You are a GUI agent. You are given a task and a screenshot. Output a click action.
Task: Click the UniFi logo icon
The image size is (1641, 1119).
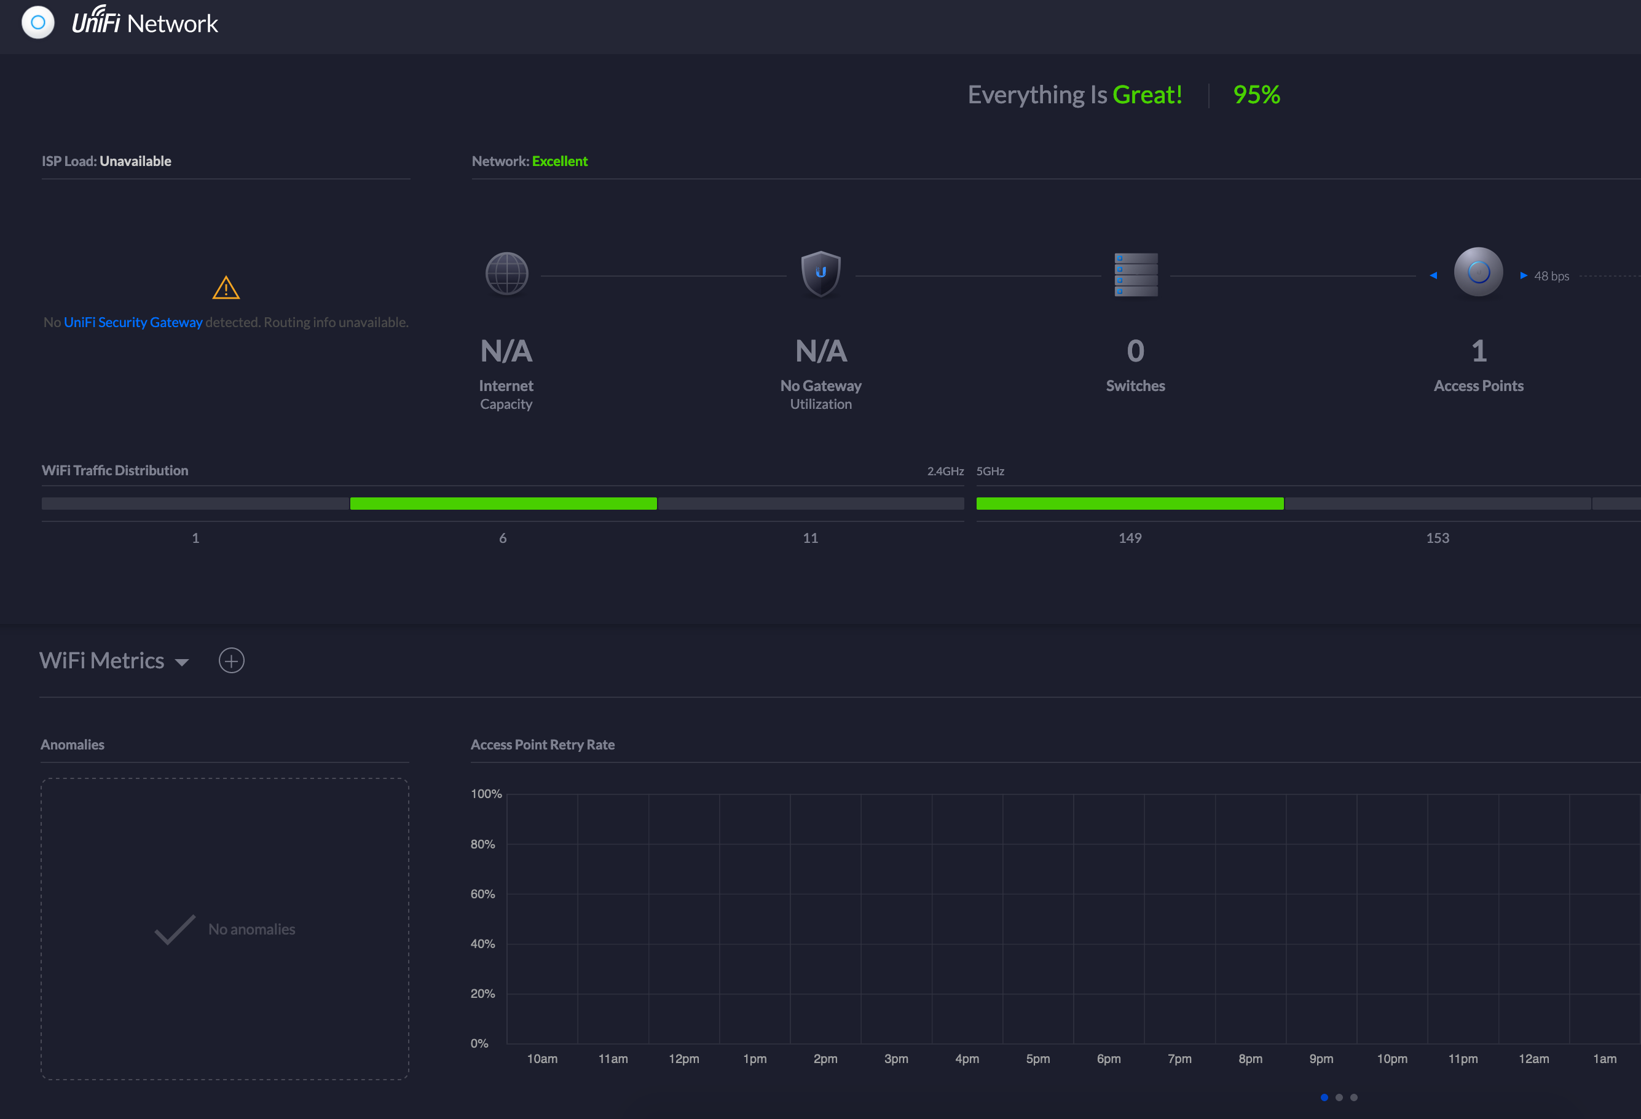pyautogui.click(x=38, y=23)
